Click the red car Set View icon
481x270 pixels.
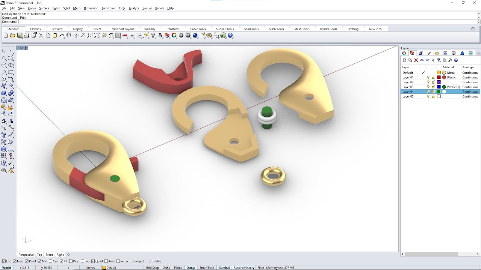(125, 36)
